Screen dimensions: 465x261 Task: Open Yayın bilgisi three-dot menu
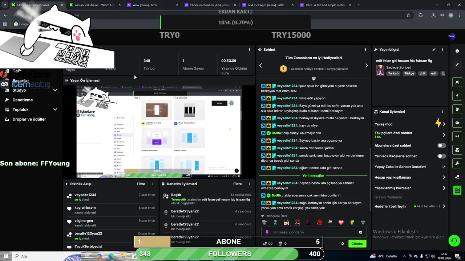442,50
